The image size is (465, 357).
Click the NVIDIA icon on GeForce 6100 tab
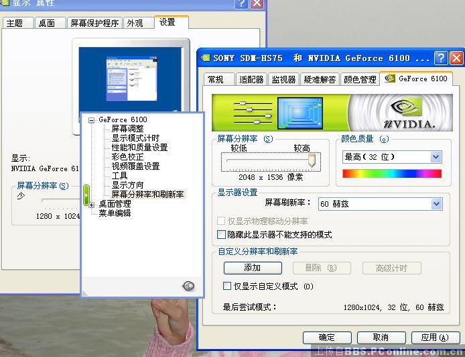coord(390,79)
